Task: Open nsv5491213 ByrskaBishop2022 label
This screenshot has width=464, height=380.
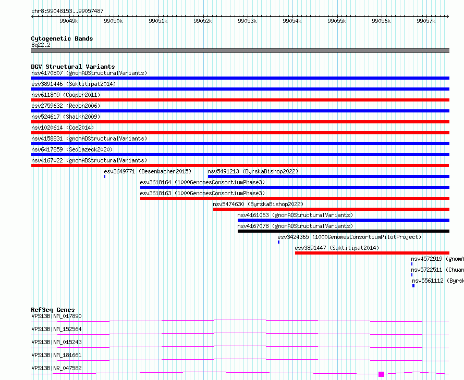Action: pos(253,171)
